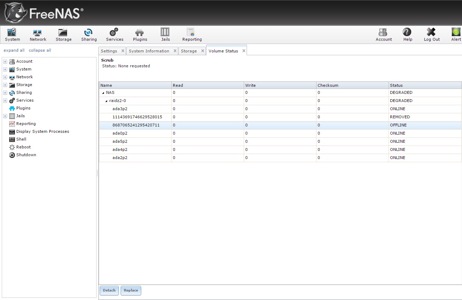The image size is (462, 300).
Task: Select Account icon in sidebar tree
Action: tap(12, 62)
